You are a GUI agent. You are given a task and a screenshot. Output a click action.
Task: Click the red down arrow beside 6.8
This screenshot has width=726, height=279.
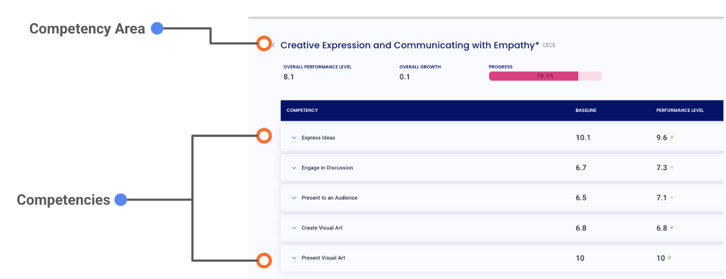point(672,228)
